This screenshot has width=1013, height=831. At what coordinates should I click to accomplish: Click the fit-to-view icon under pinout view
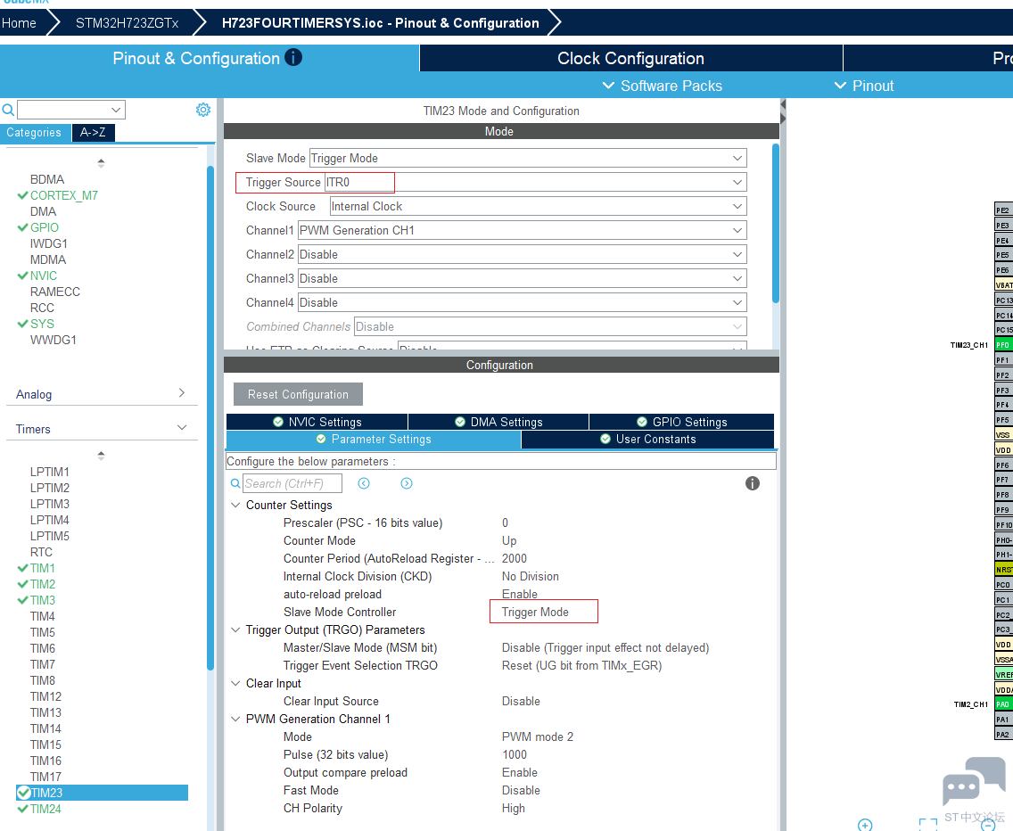(x=927, y=825)
